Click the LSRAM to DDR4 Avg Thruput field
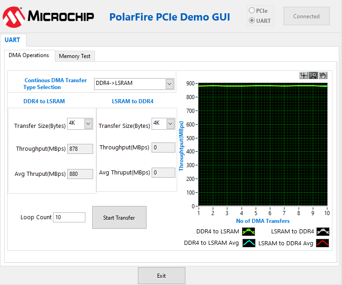This screenshot has width=342, height=285. (163, 173)
